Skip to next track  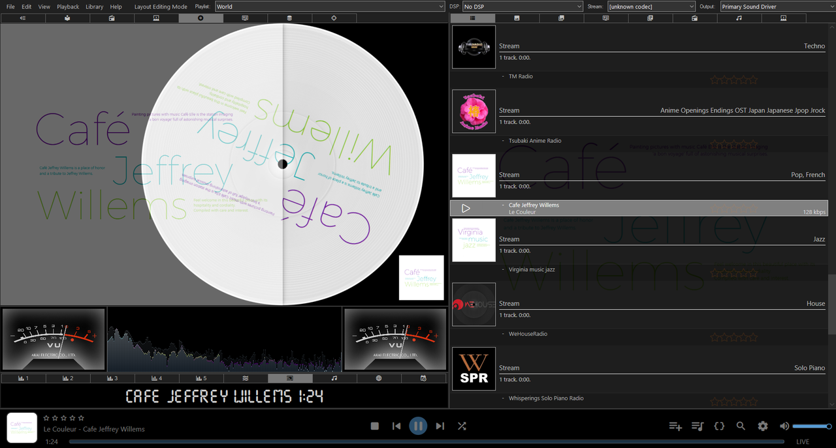tap(440, 426)
